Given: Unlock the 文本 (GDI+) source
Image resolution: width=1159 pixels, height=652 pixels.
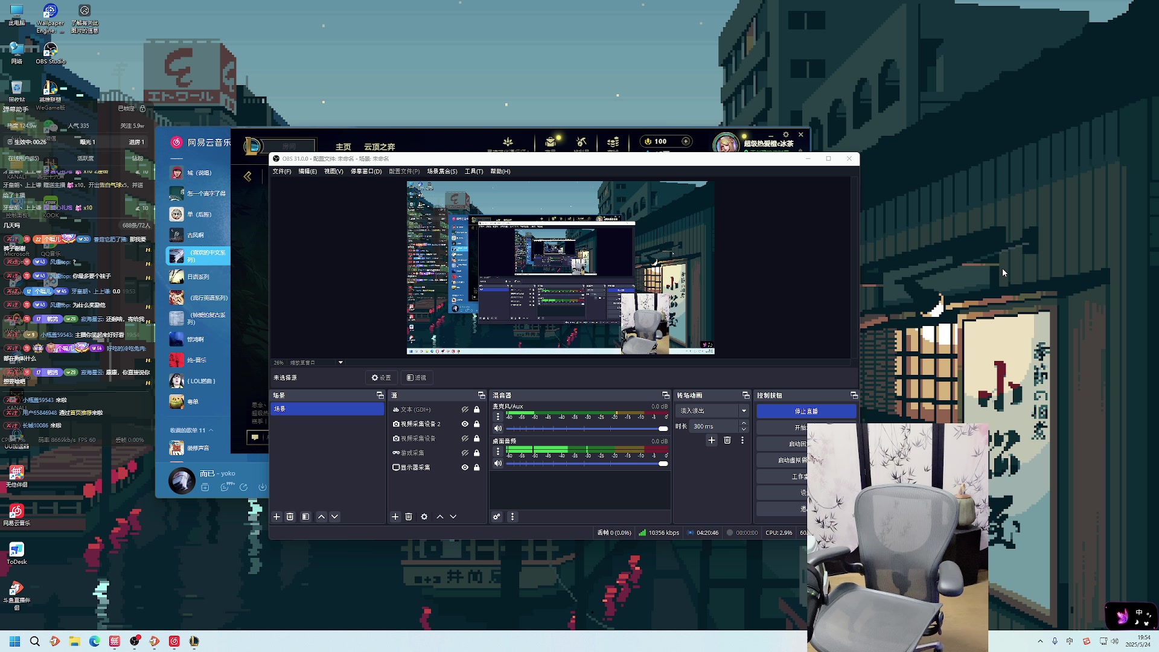Looking at the screenshot, I should pyautogui.click(x=477, y=409).
